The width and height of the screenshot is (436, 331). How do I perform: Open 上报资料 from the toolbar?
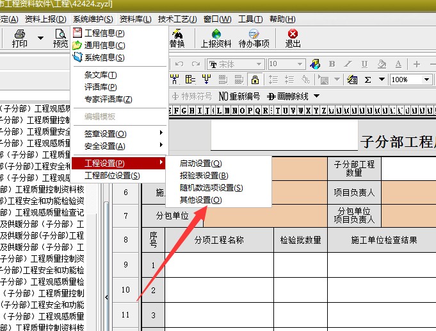(x=216, y=38)
